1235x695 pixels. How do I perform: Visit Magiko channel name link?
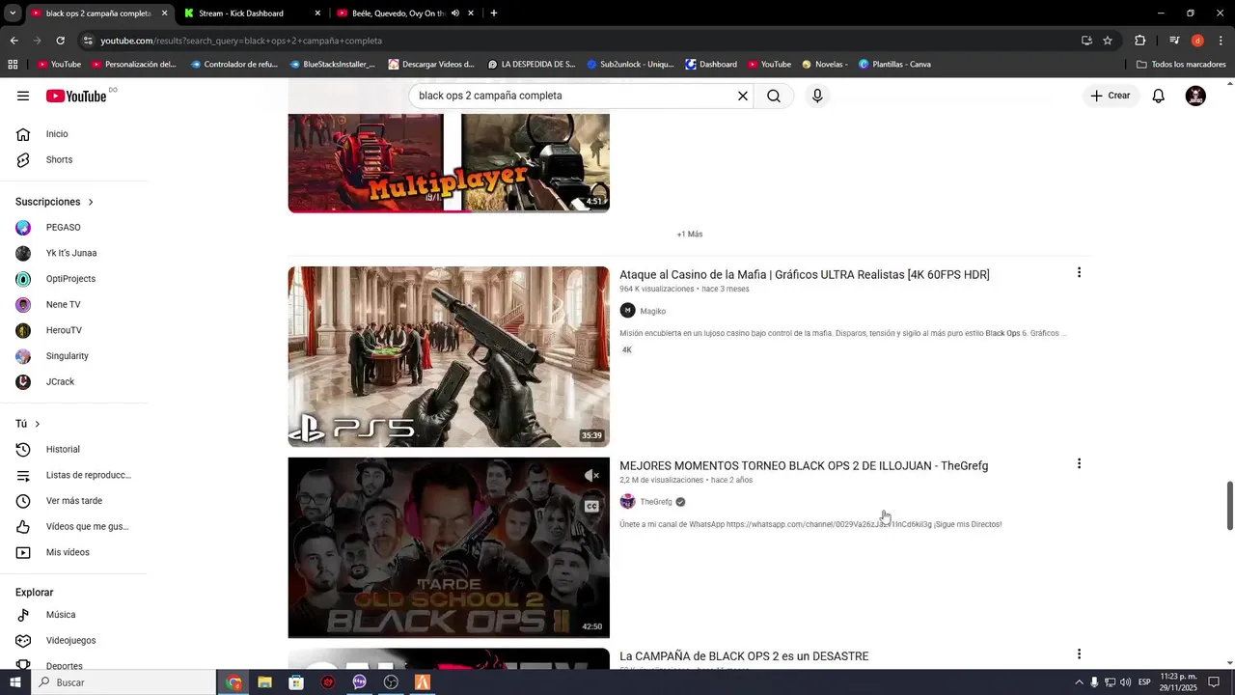653,311
